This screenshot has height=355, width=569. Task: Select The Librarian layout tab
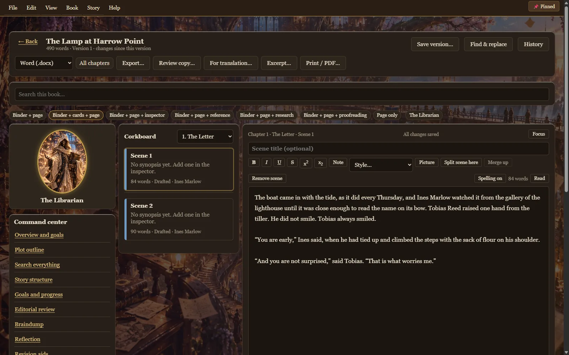424,115
